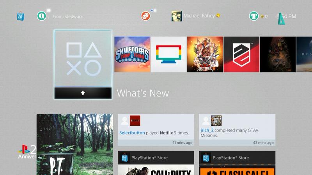This screenshot has width=312, height=175.
Task: Open the Friends icon
Action: click(x=145, y=16)
